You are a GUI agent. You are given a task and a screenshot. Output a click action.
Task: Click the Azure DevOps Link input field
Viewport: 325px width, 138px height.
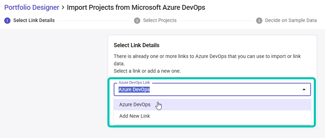click(x=212, y=89)
